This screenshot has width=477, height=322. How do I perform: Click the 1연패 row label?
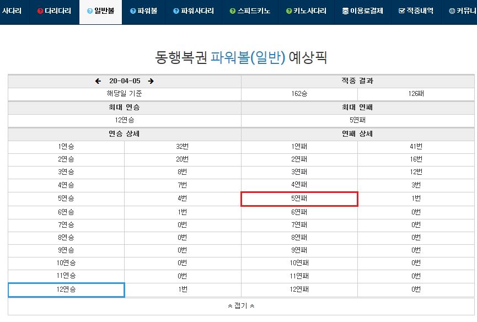point(299,147)
